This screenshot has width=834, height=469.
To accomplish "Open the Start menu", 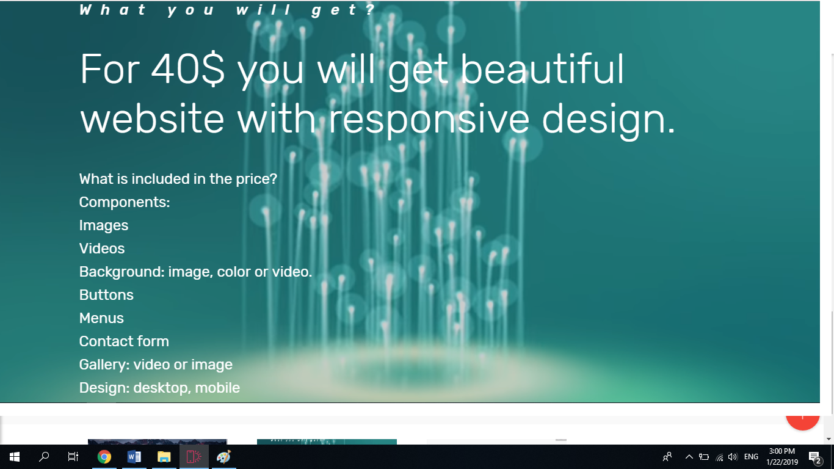I will click(x=13, y=456).
